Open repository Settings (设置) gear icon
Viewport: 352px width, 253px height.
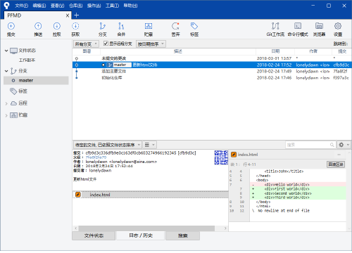[x=338, y=26]
